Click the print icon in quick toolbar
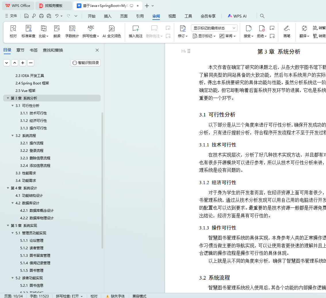This screenshot has width=326, height=298. (41, 16)
